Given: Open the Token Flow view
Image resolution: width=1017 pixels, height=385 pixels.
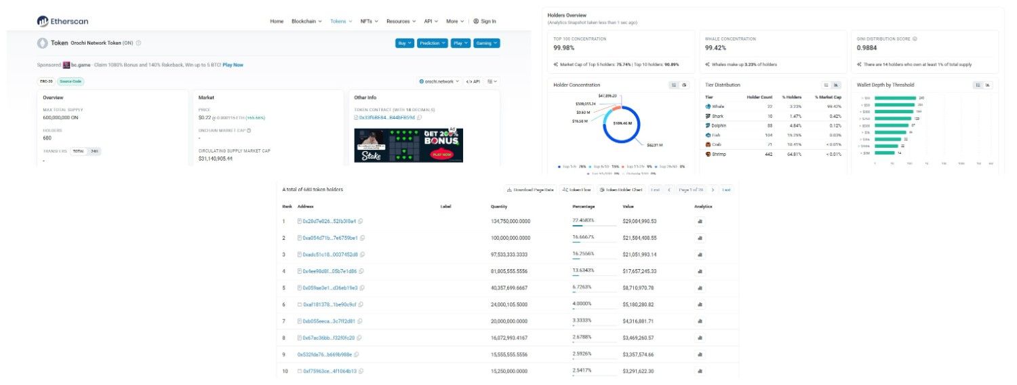Looking at the screenshot, I should (x=577, y=190).
